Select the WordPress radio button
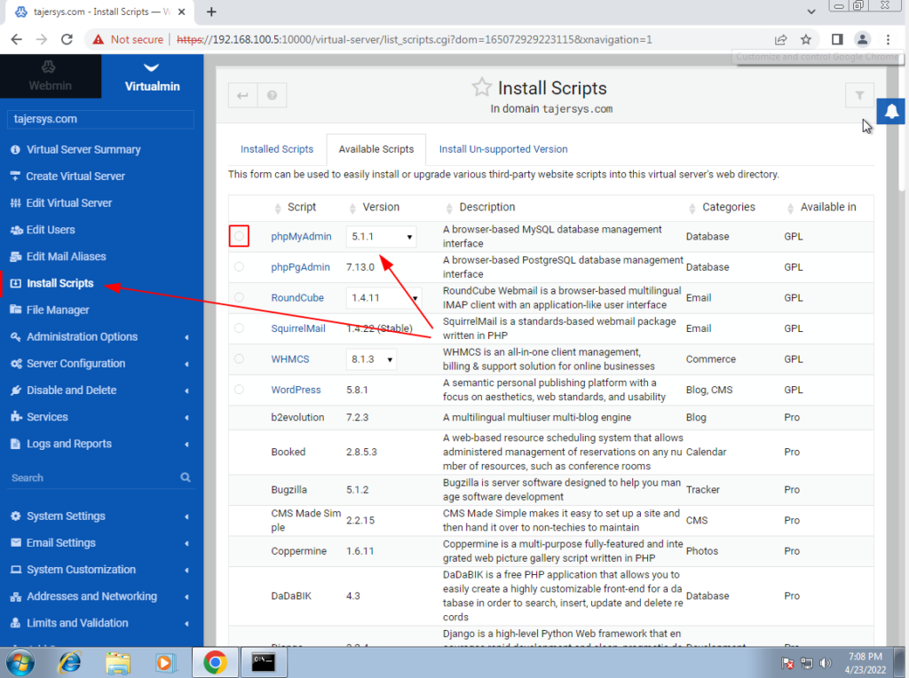This screenshot has height=678, width=909. pyautogui.click(x=239, y=390)
